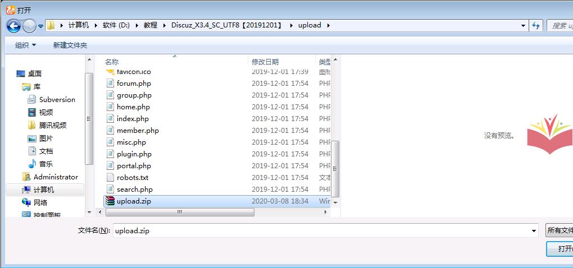Sort by 名称 column header
Image resolution: width=573 pixels, height=268 pixels.
pos(112,62)
